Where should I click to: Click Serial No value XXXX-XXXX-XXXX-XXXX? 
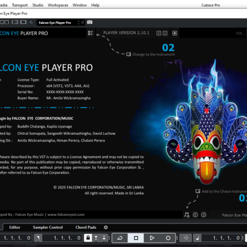(x=65, y=92)
